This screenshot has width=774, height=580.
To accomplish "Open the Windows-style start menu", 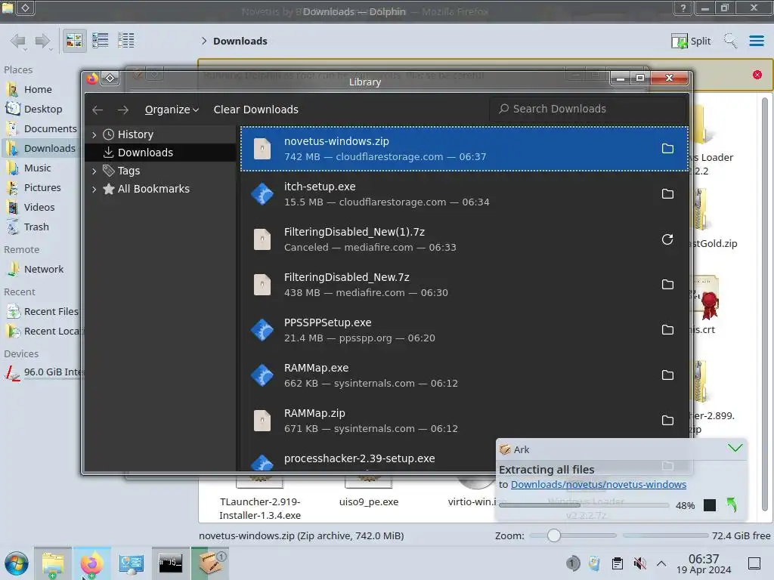I will (x=17, y=563).
